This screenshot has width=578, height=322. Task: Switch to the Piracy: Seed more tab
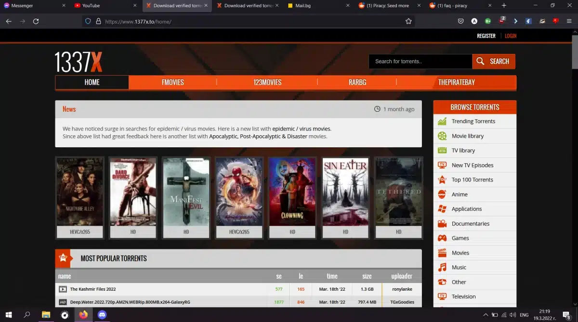(x=389, y=5)
